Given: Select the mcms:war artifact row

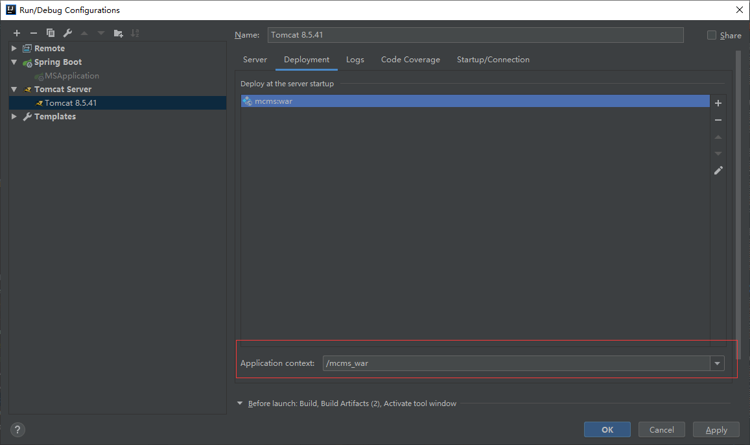Looking at the screenshot, I should 475,101.
